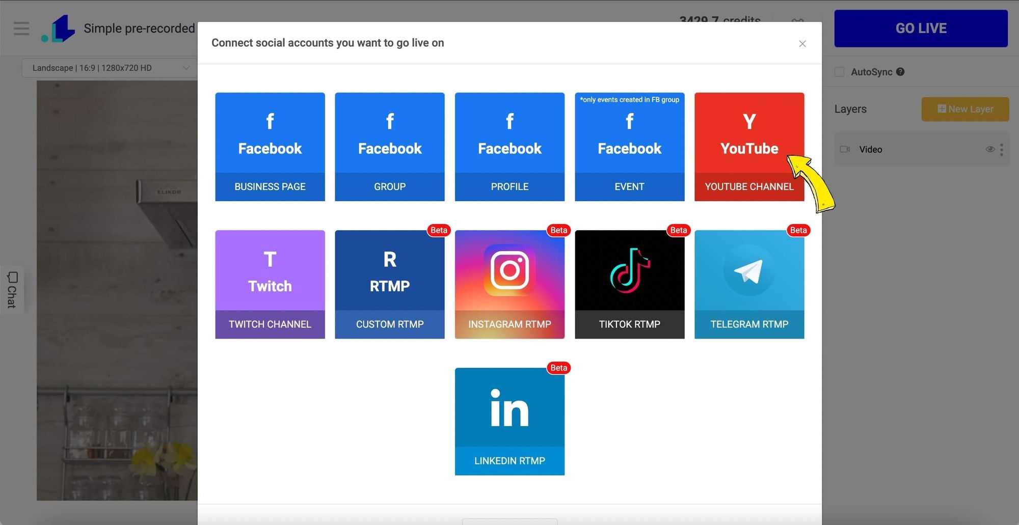Expand the Landscape 16:9 resolution dropdown
Image resolution: width=1019 pixels, height=525 pixels.
tap(109, 68)
